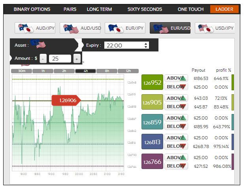The height and width of the screenshot is (190, 245).
Task: Click the 646.11% profit value
Action: tap(221, 78)
